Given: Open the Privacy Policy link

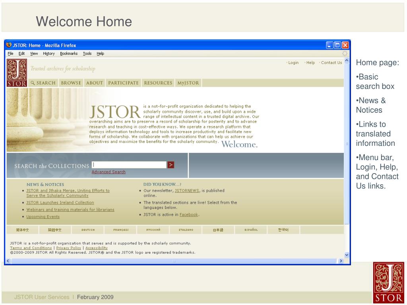Looking at the screenshot, I should 68,248.
